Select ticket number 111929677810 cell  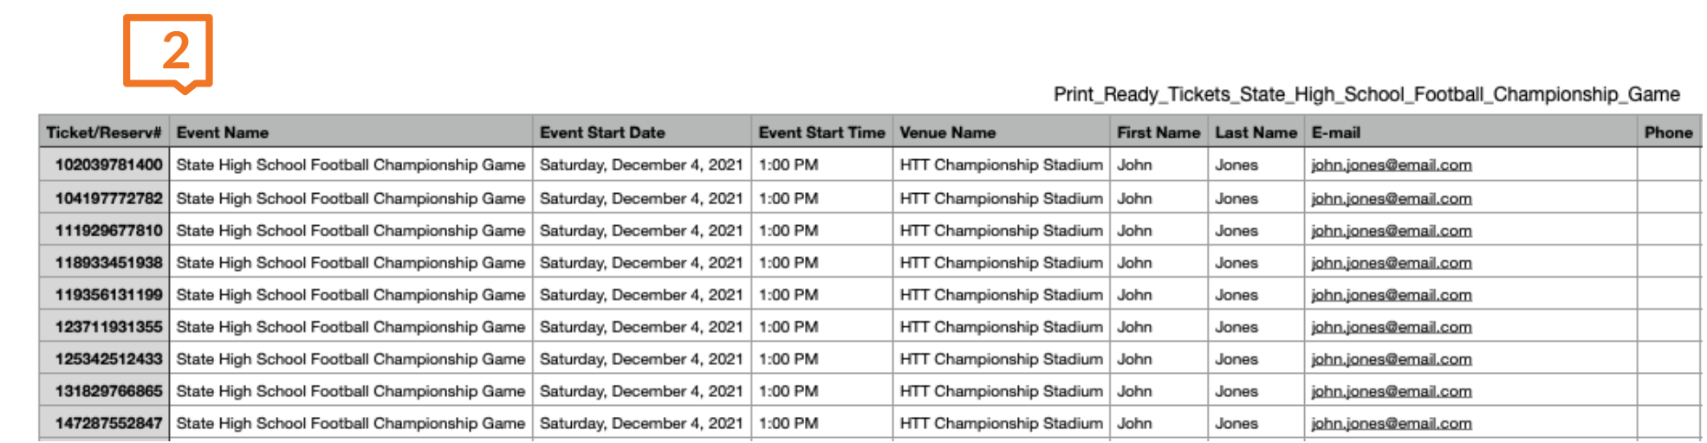(104, 231)
